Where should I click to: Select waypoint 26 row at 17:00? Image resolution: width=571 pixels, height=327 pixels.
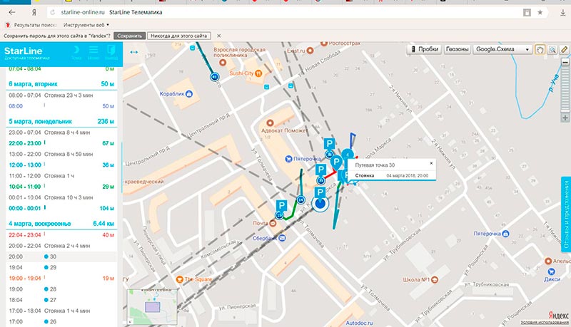(x=61, y=321)
